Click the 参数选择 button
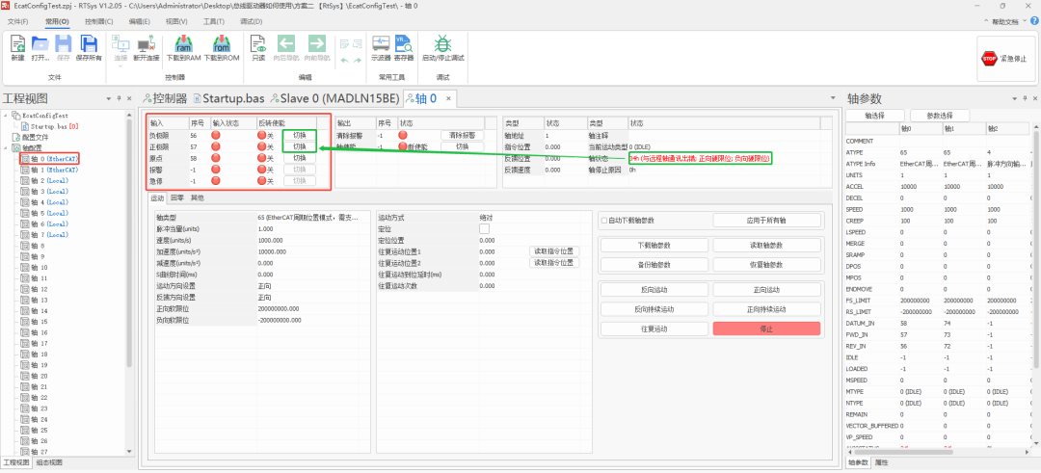Image resolution: width=1041 pixels, height=473 pixels. (x=940, y=116)
